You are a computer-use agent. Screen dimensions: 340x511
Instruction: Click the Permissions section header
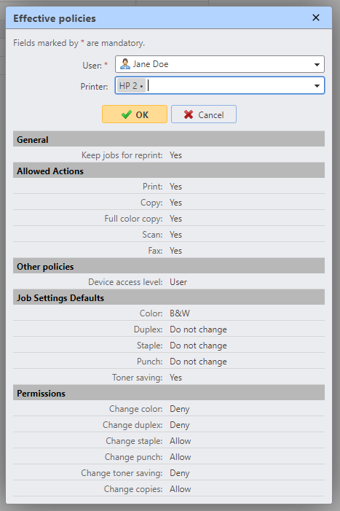pyautogui.click(x=169, y=393)
